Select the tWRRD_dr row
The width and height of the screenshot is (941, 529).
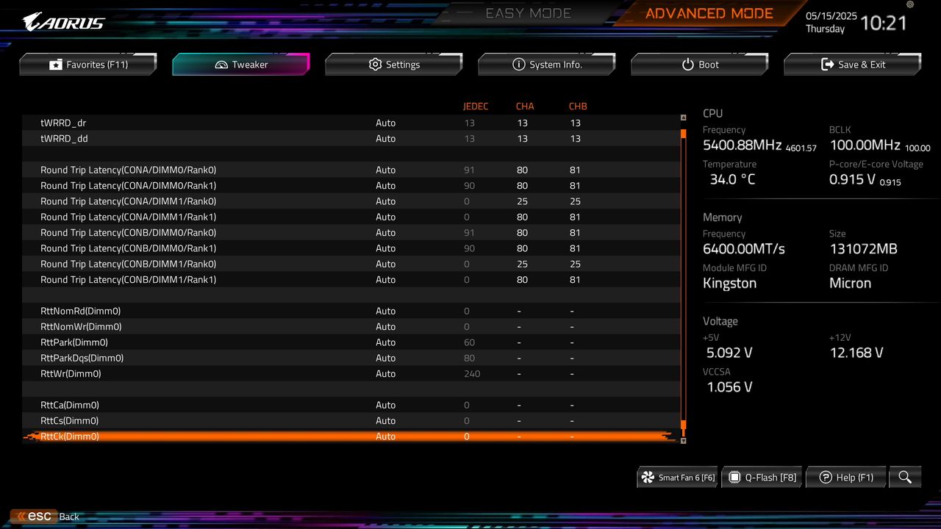351,123
